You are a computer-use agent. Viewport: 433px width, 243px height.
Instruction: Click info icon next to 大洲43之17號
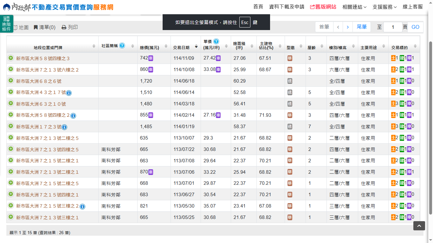(69, 93)
